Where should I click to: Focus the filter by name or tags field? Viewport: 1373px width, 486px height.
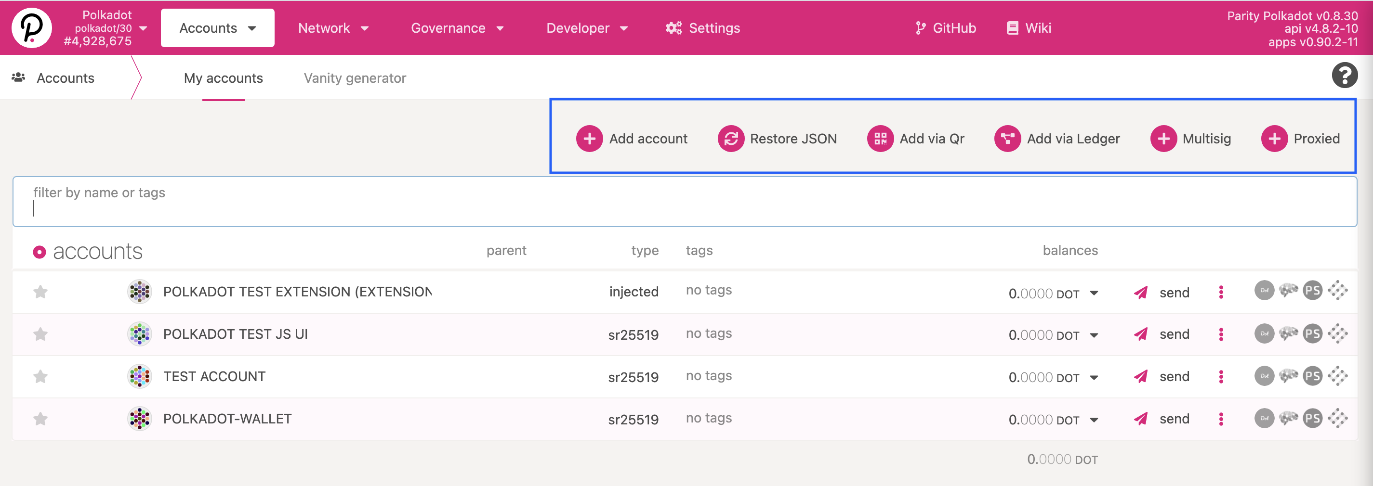pos(685,202)
